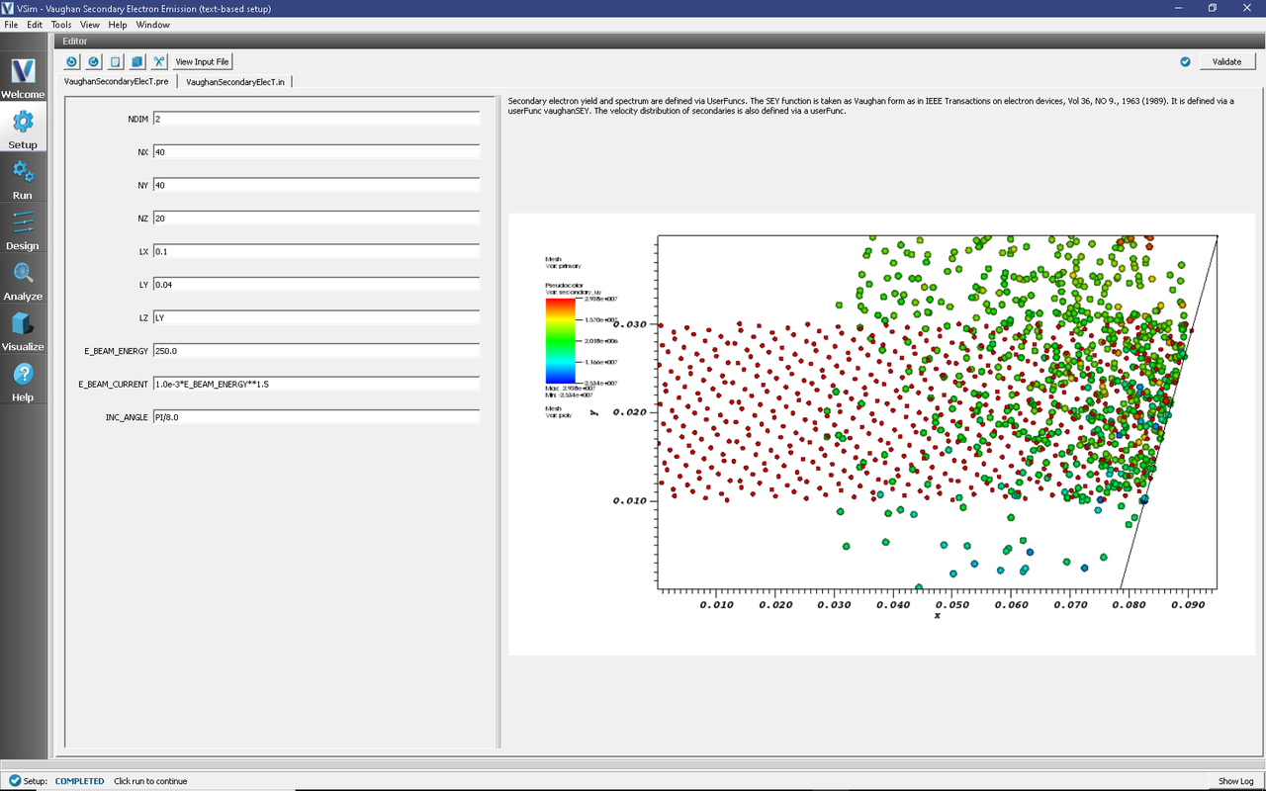Open the Design panel
The width and height of the screenshot is (1266, 791).
tap(23, 229)
